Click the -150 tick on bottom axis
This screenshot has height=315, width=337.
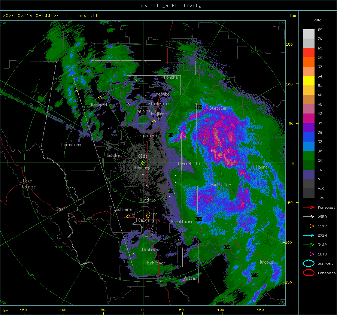tap(22, 310)
